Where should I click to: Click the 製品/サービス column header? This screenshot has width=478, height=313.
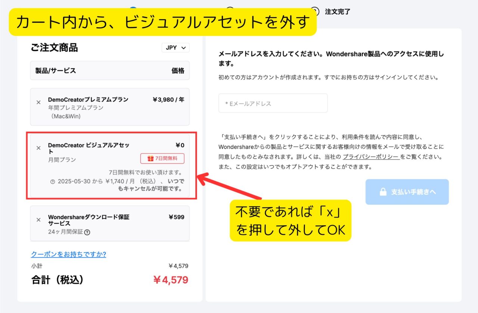pyautogui.click(x=56, y=71)
